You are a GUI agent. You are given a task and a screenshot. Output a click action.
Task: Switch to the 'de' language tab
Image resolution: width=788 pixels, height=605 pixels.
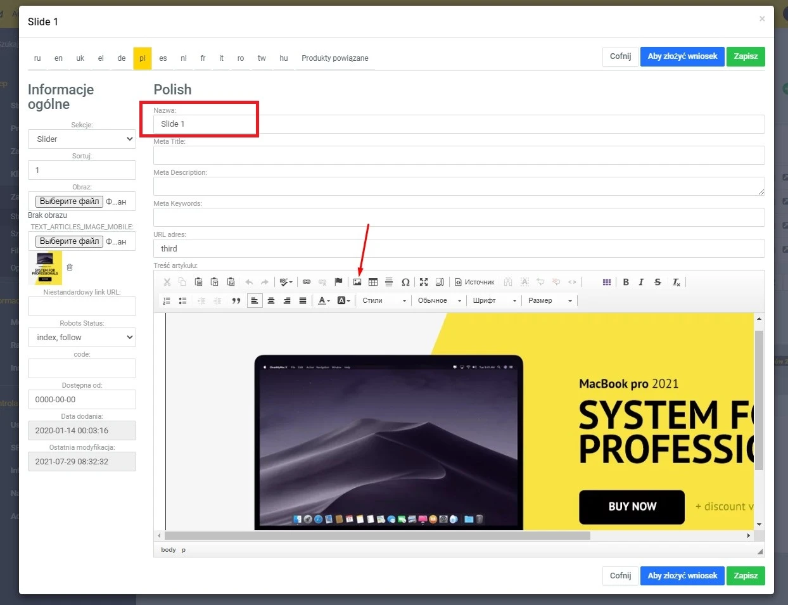tap(121, 58)
